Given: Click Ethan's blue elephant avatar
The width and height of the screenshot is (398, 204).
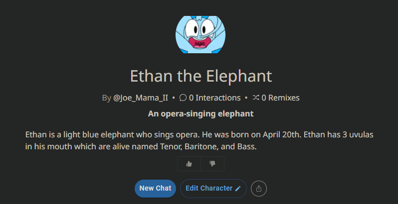Looking at the screenshot, I should tap(200, 34).
